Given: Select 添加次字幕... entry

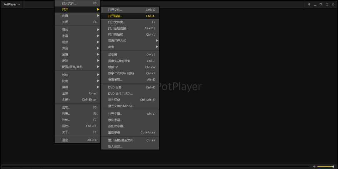Looking at the screenshot, I should [130, 126].
